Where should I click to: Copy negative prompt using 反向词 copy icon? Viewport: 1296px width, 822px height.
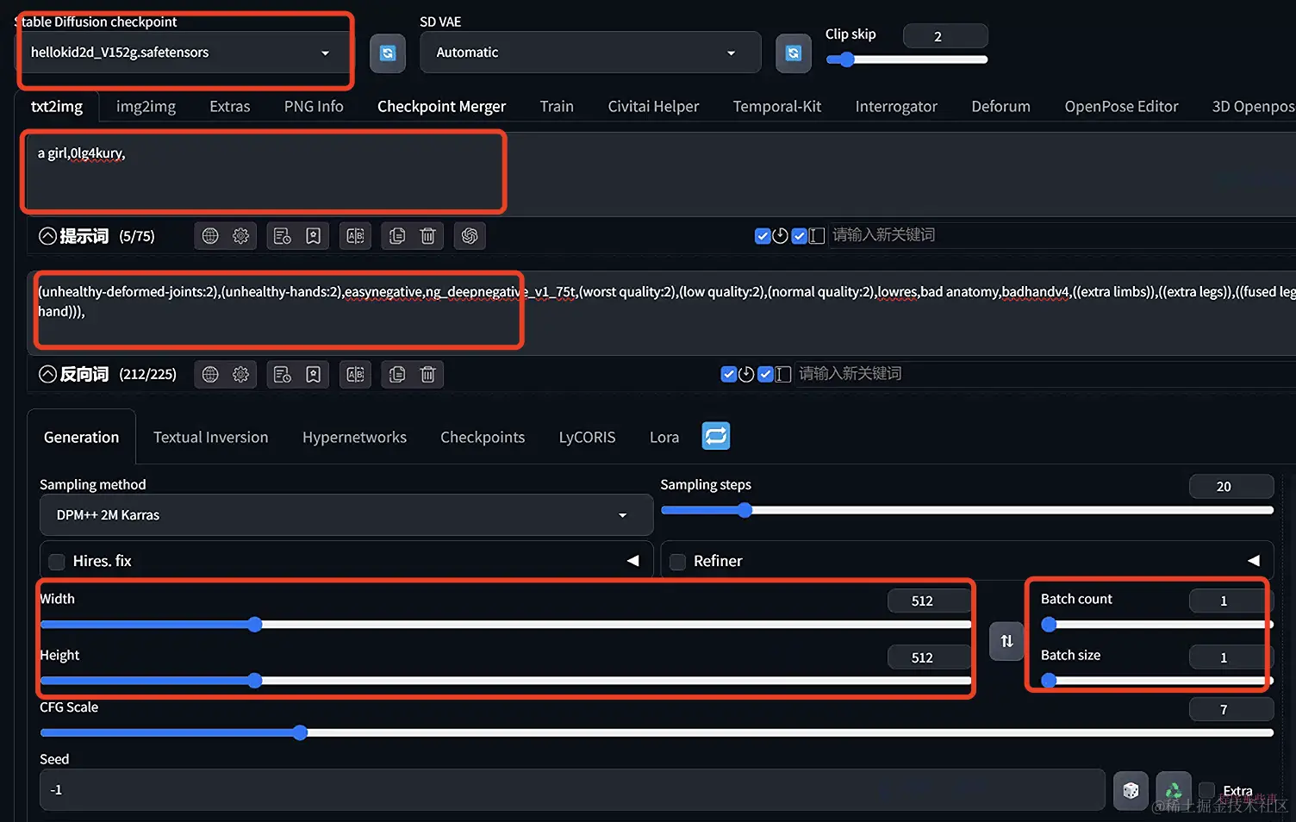(x=397, y=374)
